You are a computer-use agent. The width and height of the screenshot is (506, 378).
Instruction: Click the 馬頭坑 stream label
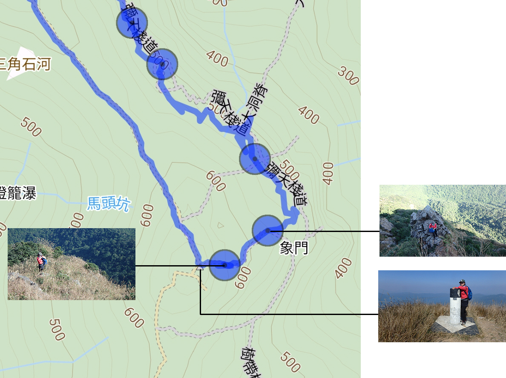[109, 203]
